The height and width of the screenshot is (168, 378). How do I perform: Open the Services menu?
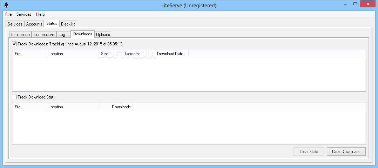pyautogui.click(x=23, y=14)
